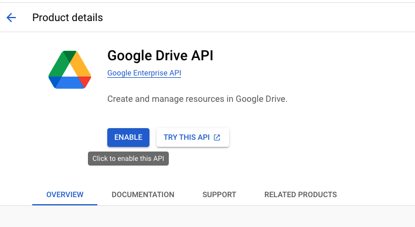Select the RELATED PRODUCTS tab
The width and height of the screenshot is (415, 227).
click(301, 195)
